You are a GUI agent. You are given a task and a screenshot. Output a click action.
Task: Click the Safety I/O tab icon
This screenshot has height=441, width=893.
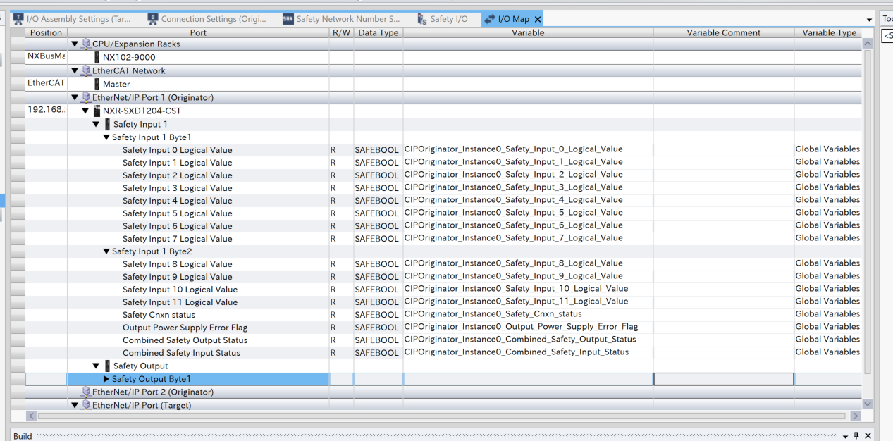point(421,19)
